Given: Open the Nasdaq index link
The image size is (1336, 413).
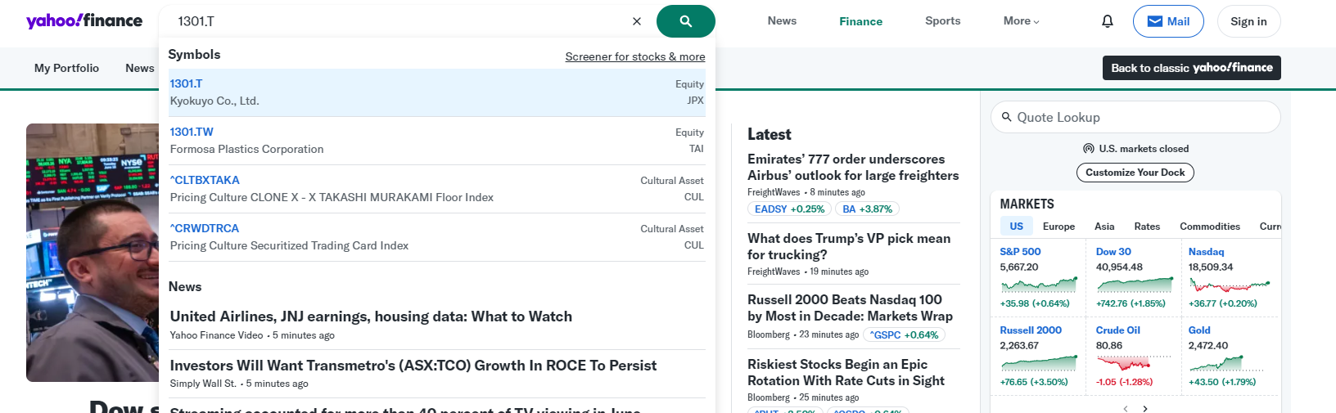Looking at the screenshot, I should tap(1207, 252).
